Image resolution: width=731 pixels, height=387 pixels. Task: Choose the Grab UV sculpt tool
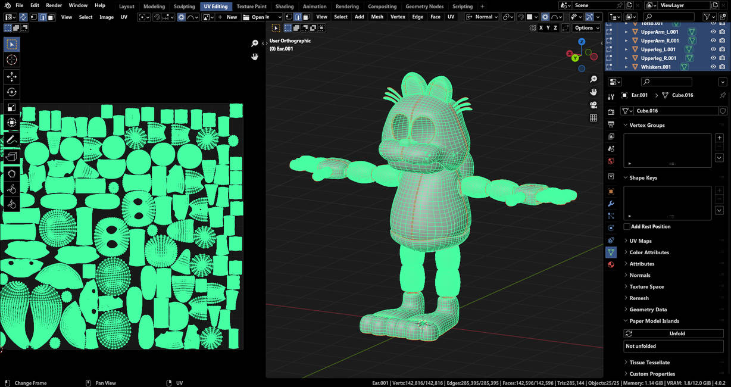pos(12,173)
